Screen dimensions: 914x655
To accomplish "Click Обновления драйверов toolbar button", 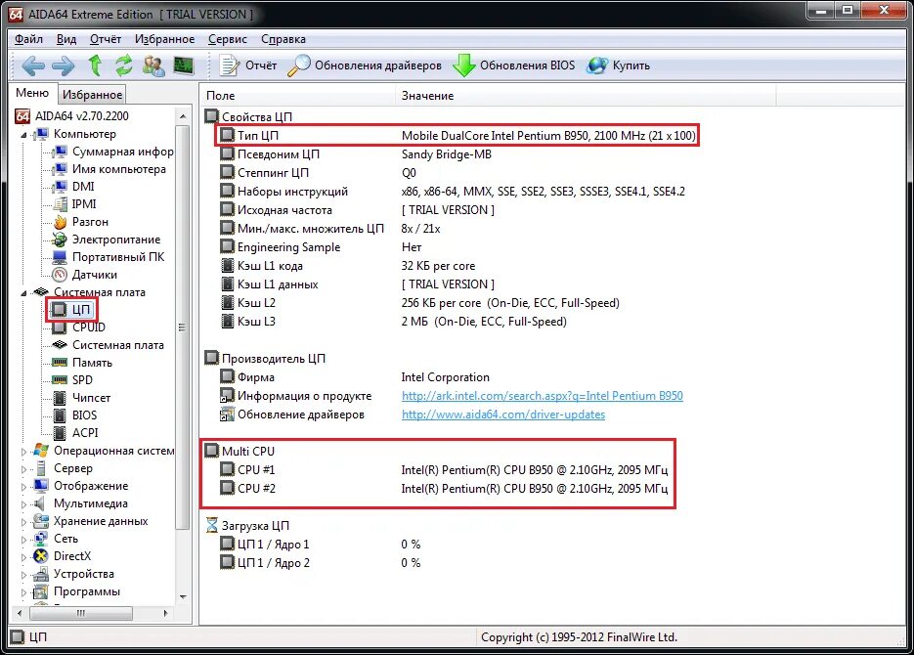I will point(365,65).
